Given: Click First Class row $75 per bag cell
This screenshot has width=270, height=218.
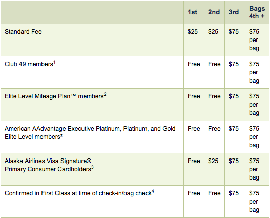Looking at the screenshot, I should tap(254, 202).
